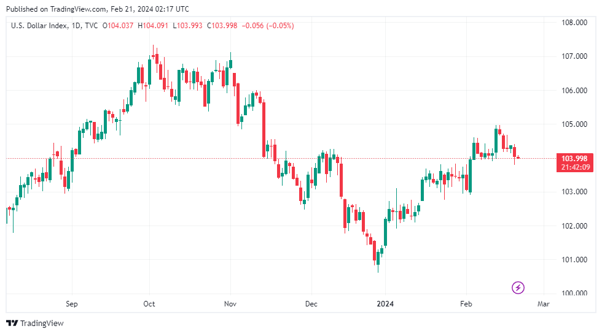
Task: Click the red 103.998 current price label
Action: pyautogui.click(x=574, y=159)
